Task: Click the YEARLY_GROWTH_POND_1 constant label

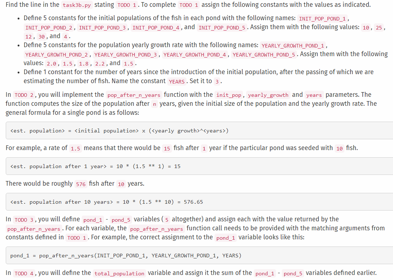Action: point(293,45)
